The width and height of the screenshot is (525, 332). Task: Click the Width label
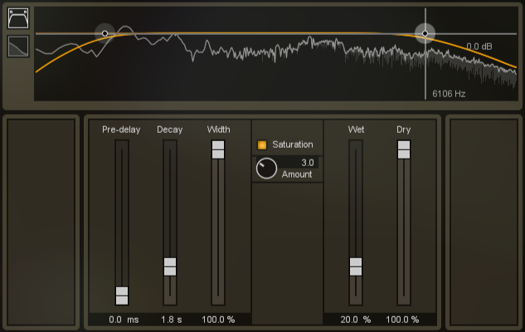218,129
